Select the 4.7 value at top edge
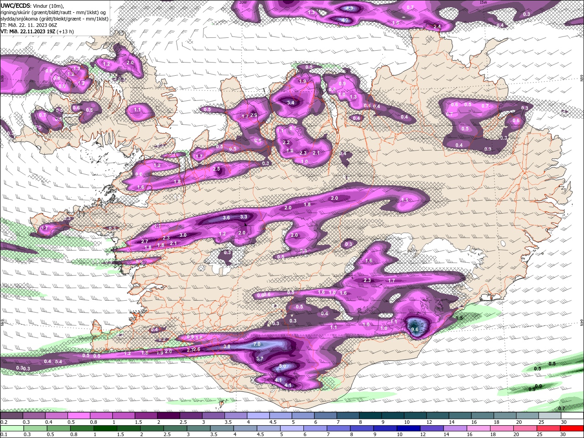Screen dimensions: 584x438 345,21
